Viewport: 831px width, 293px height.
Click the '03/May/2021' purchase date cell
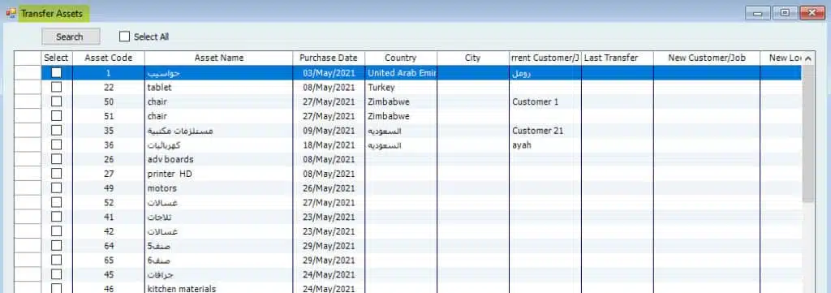[x=329, y=72]
